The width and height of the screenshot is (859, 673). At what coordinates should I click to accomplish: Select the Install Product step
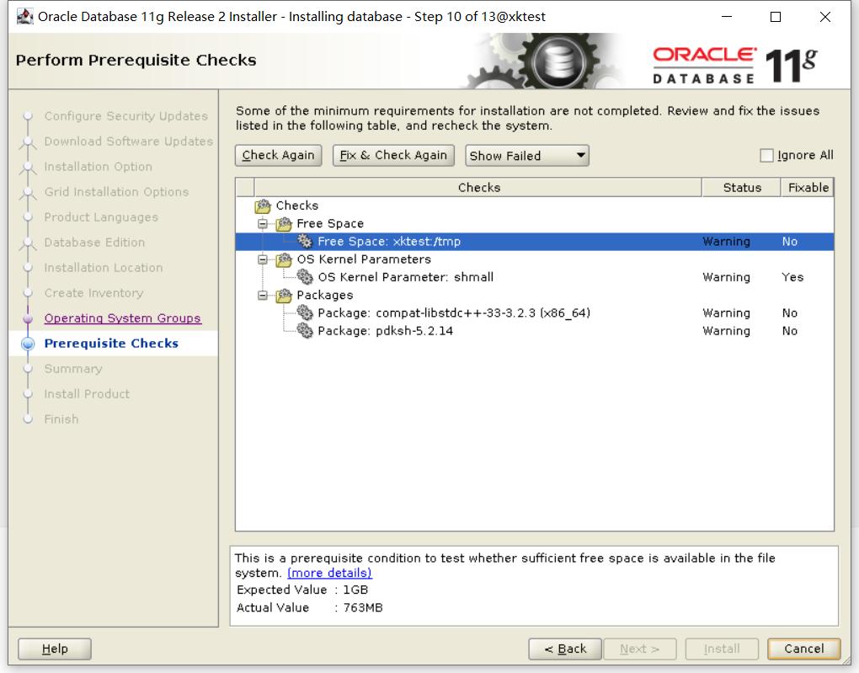tap(87, 394)
